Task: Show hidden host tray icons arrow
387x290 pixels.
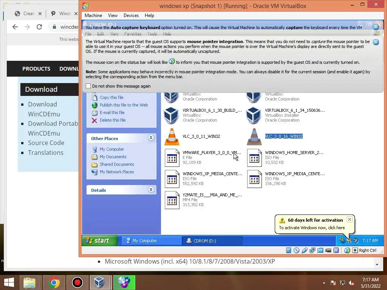Action: coord(324,283)
